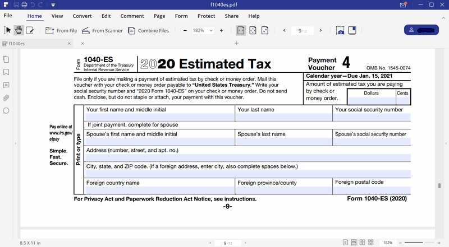The width and height of the screenshot is (449, 247).
Task: Switch to the Protect tab
Action: (206, 16)
